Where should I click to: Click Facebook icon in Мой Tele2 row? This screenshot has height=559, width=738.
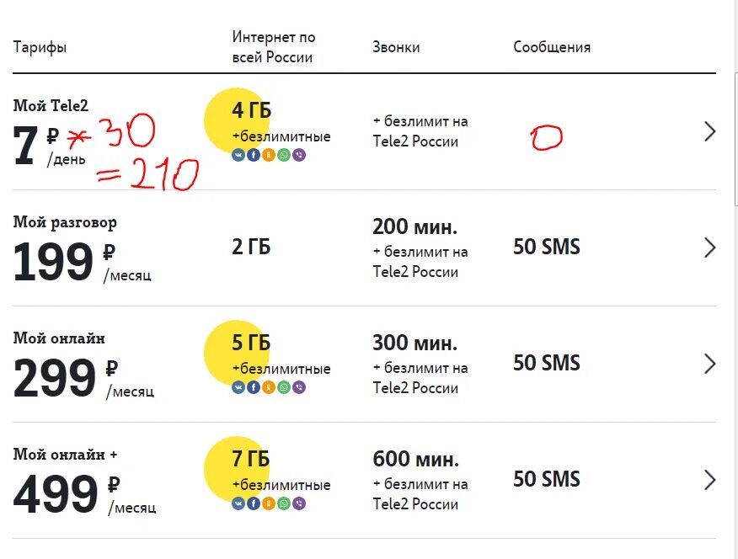point(254,155)
